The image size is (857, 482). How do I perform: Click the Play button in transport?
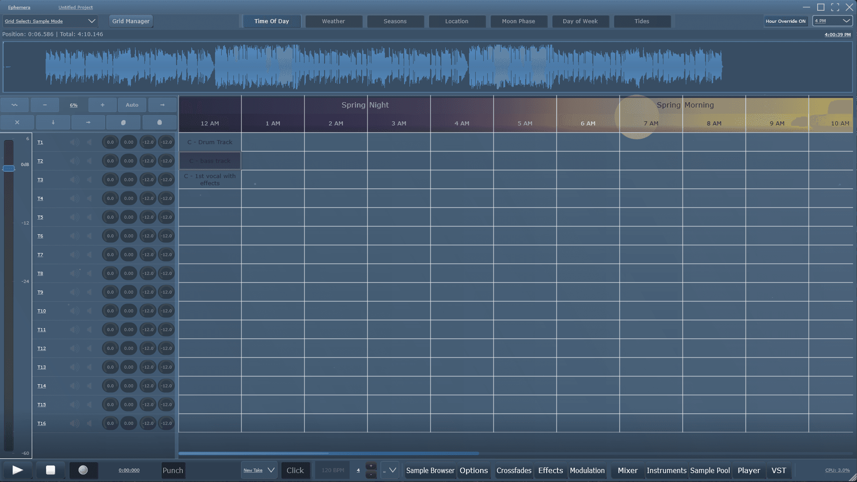tap(17, 470)
